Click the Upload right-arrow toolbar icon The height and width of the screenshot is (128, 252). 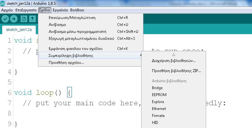[14, 19]
